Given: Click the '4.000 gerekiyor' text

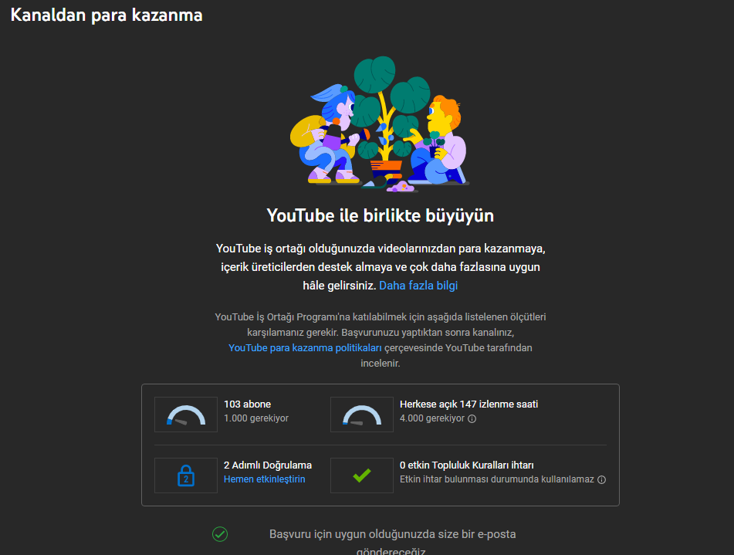Looking at the screenshot, I should pyautogui.click(x=432, y=418).
